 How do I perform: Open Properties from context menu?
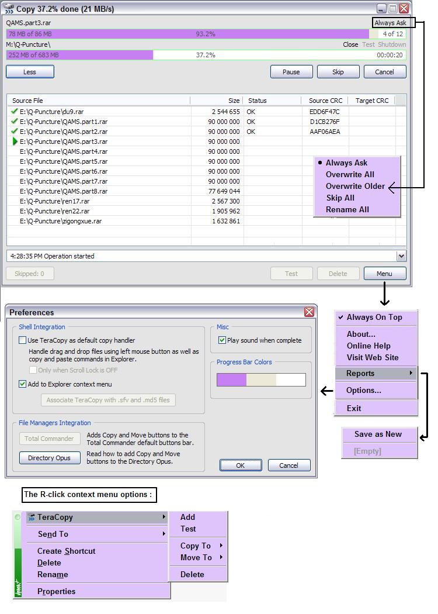click(56, 591)
